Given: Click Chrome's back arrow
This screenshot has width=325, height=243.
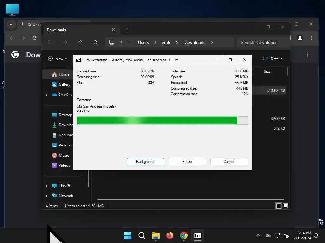Looking at the screenshot, I should pyautogui.click(x=12, y=38).
